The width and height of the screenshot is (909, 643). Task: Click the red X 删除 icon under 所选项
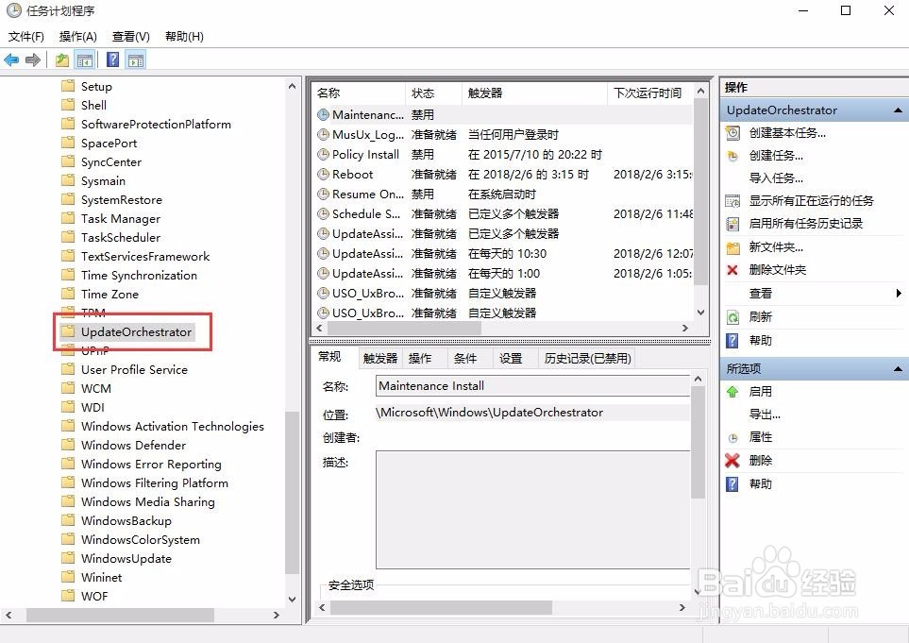click(732, 461)
